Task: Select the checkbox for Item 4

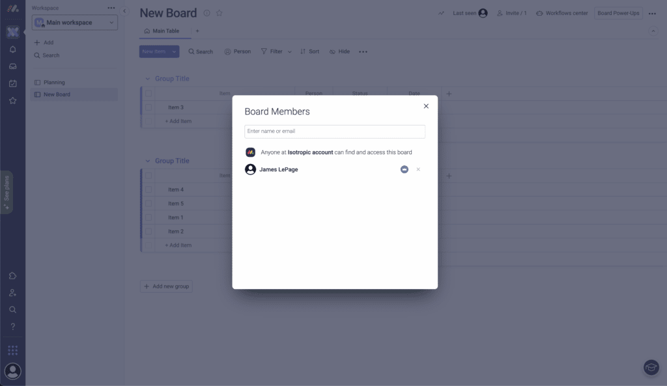Action: [149, 189]
